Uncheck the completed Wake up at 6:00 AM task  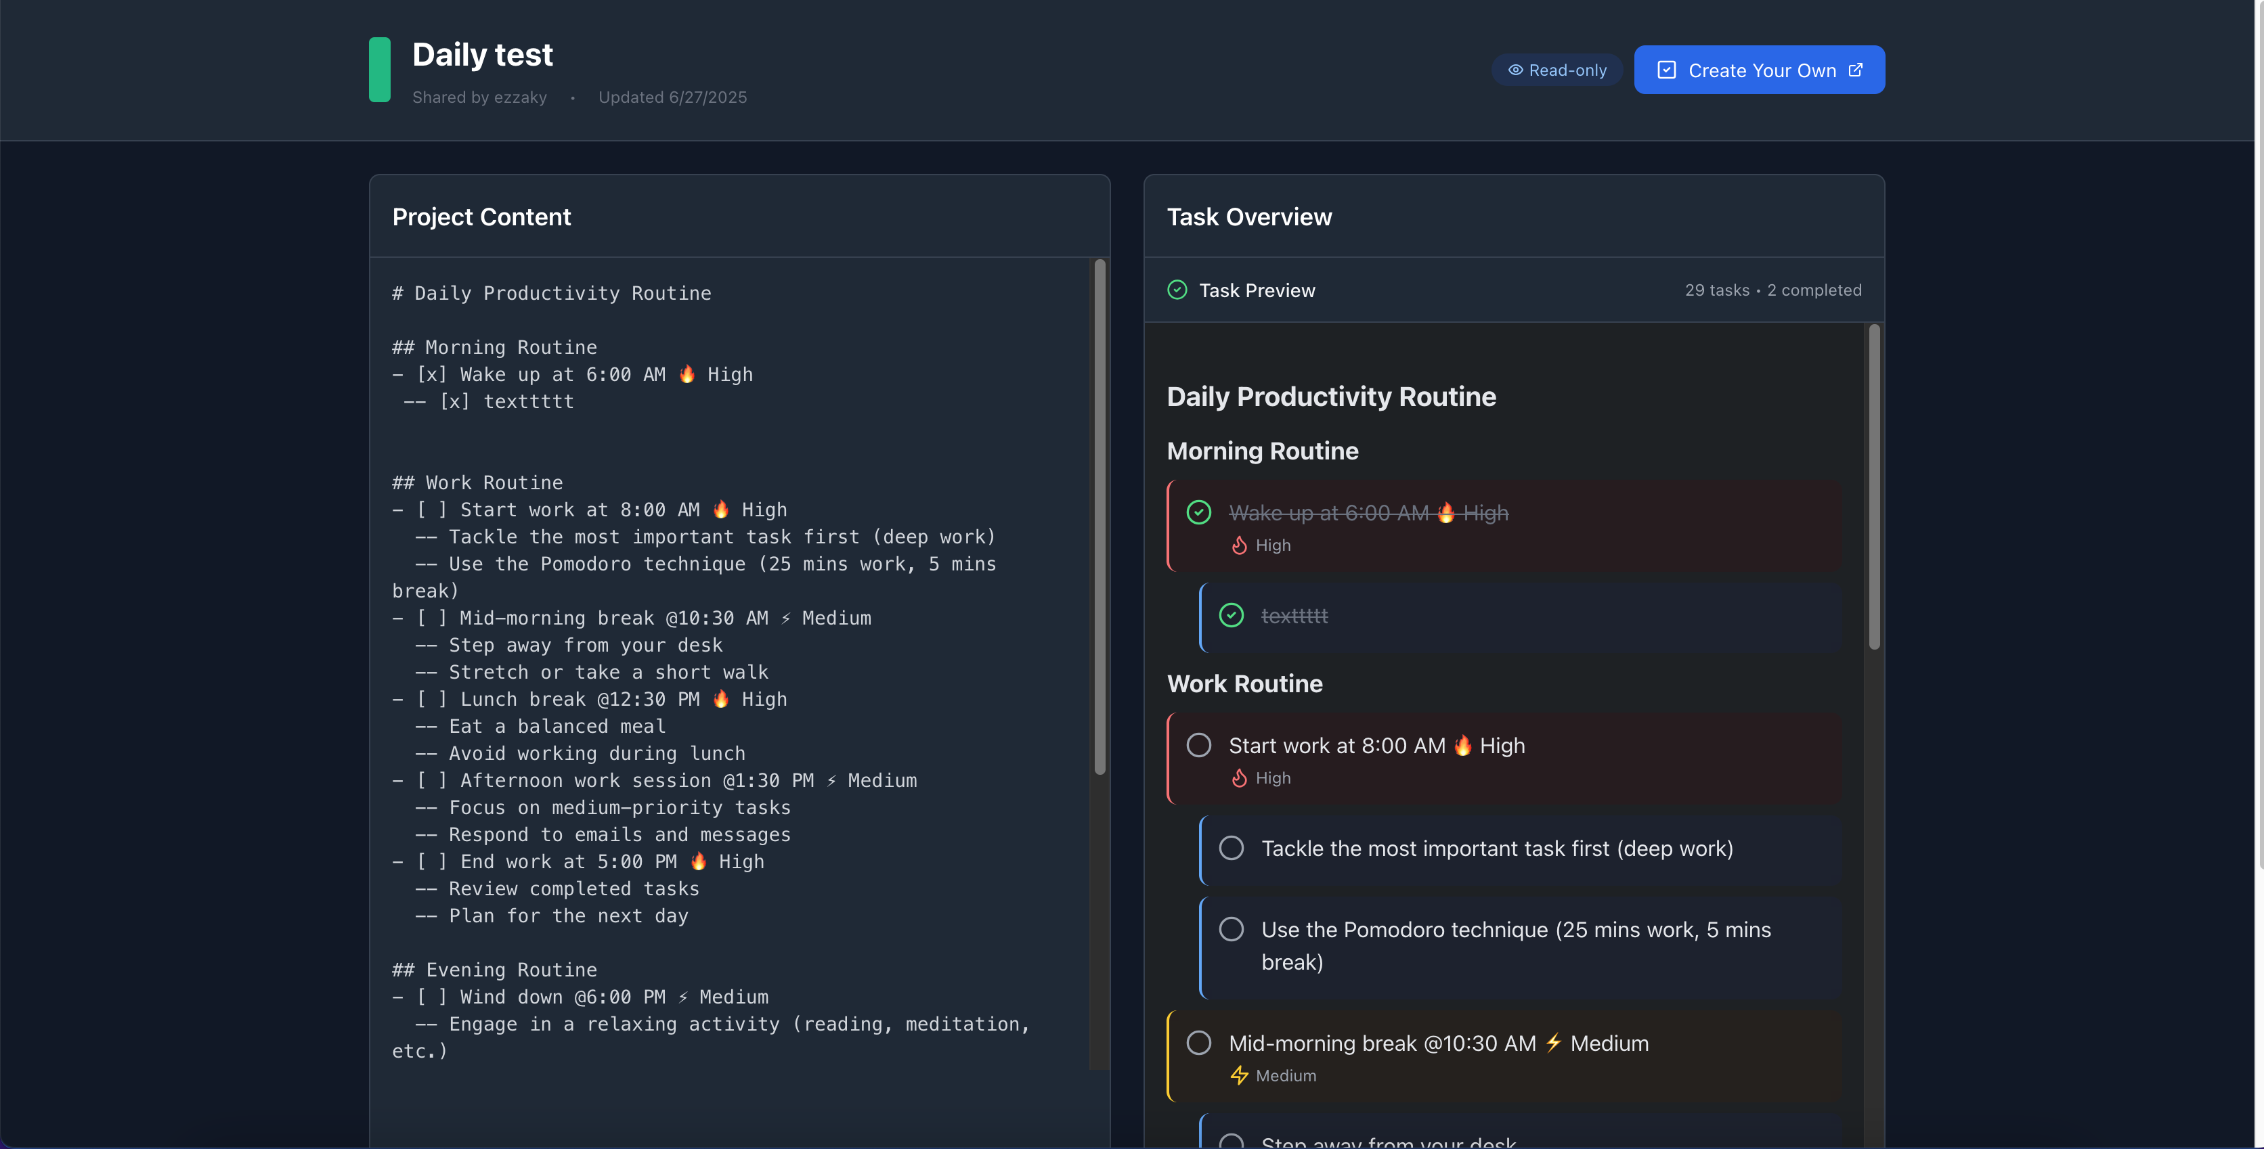1199,512
